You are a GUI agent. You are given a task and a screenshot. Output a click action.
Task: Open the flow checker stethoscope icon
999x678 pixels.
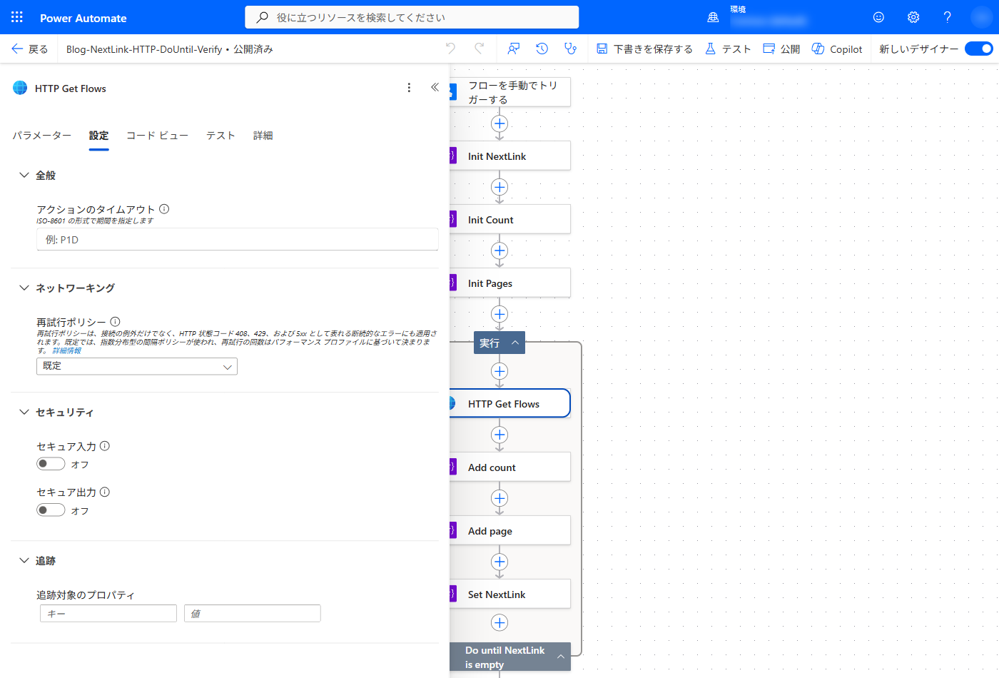(569, 49)
